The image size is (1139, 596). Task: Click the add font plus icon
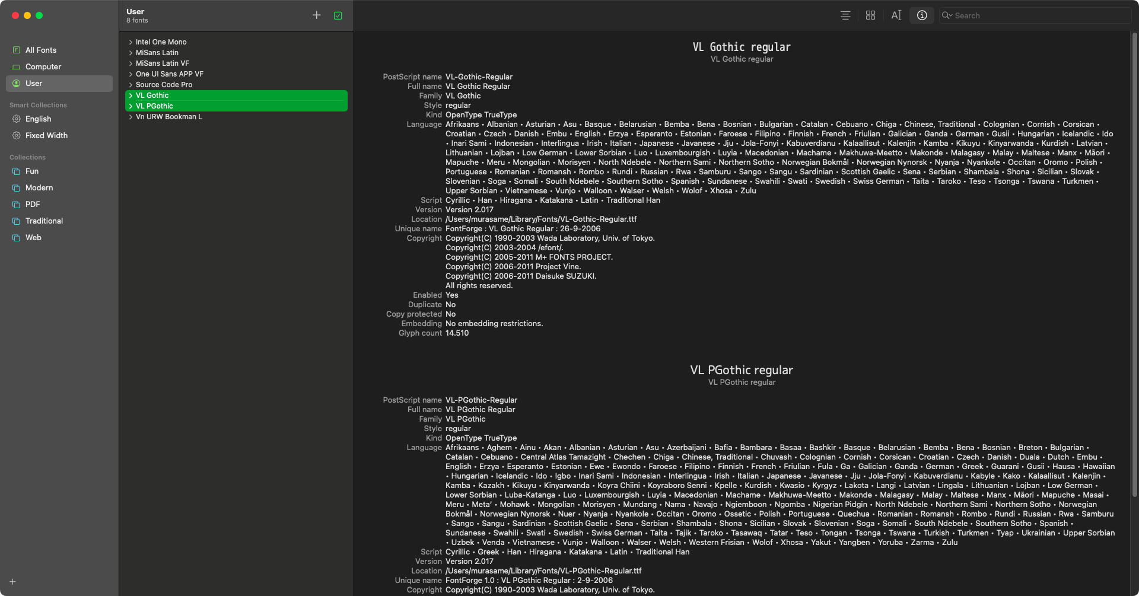[x=316, y=15]
